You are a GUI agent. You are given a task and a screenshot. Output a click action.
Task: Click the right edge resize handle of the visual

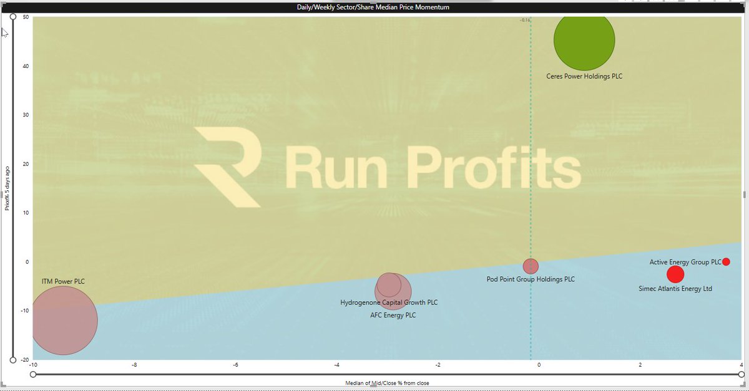coord(744,195)
